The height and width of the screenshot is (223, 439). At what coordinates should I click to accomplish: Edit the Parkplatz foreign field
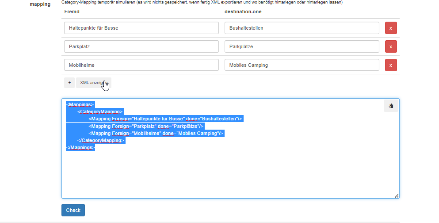(141, 46)
